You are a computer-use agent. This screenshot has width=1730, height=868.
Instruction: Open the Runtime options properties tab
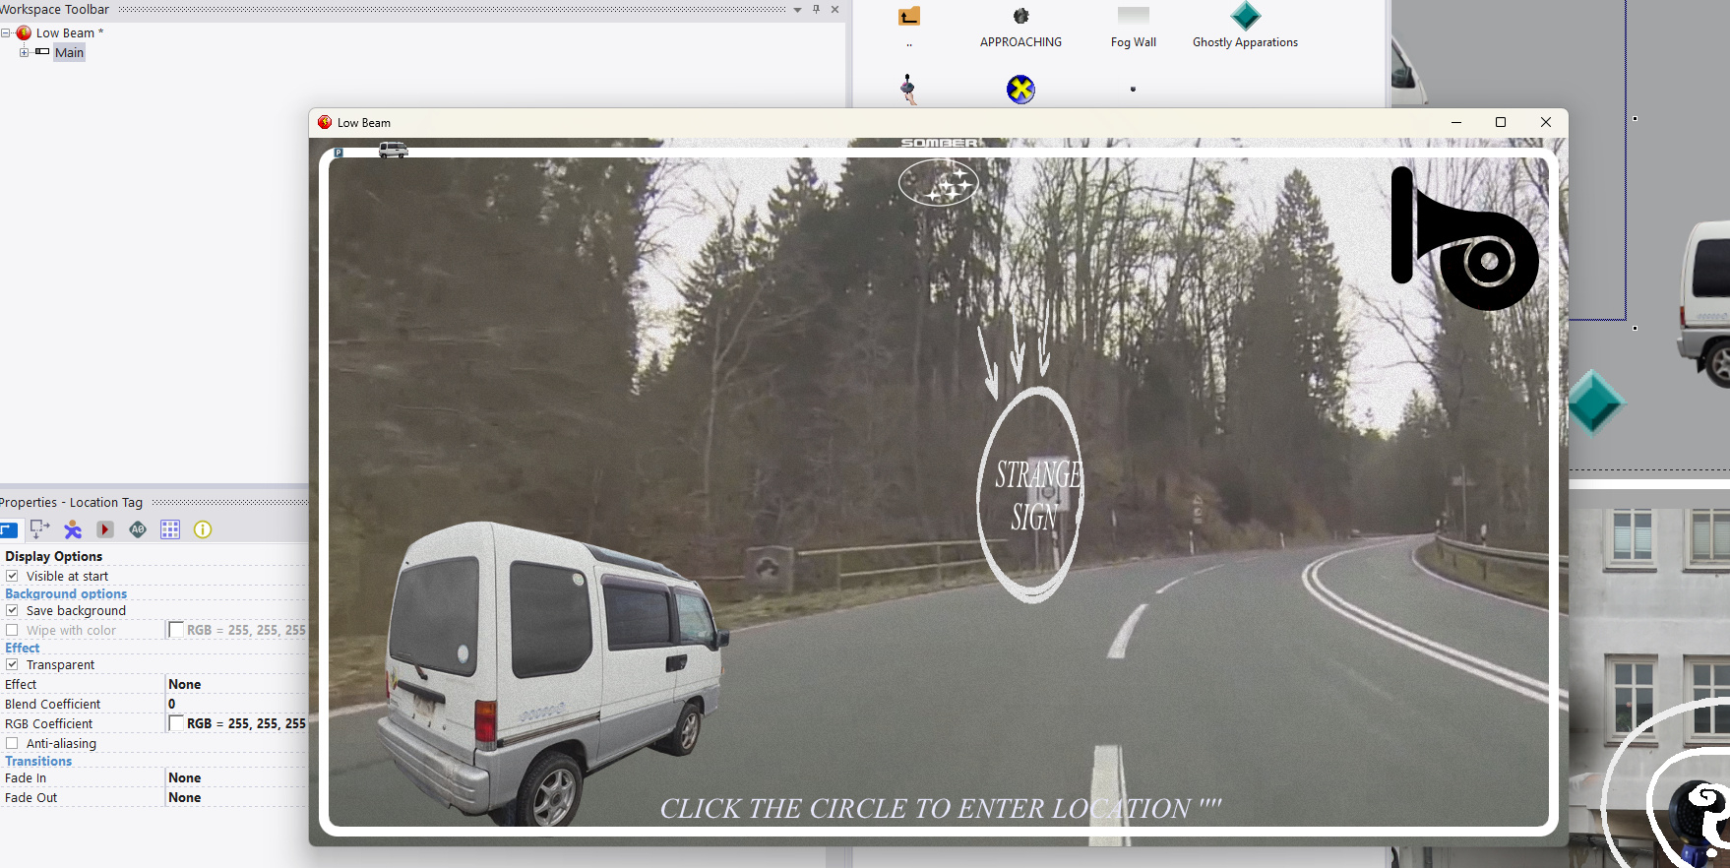[105, 529]
